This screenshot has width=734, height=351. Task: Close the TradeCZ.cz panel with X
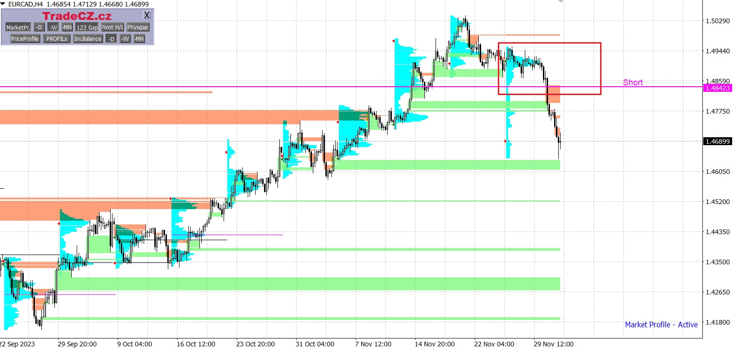[x=147, y=15]
